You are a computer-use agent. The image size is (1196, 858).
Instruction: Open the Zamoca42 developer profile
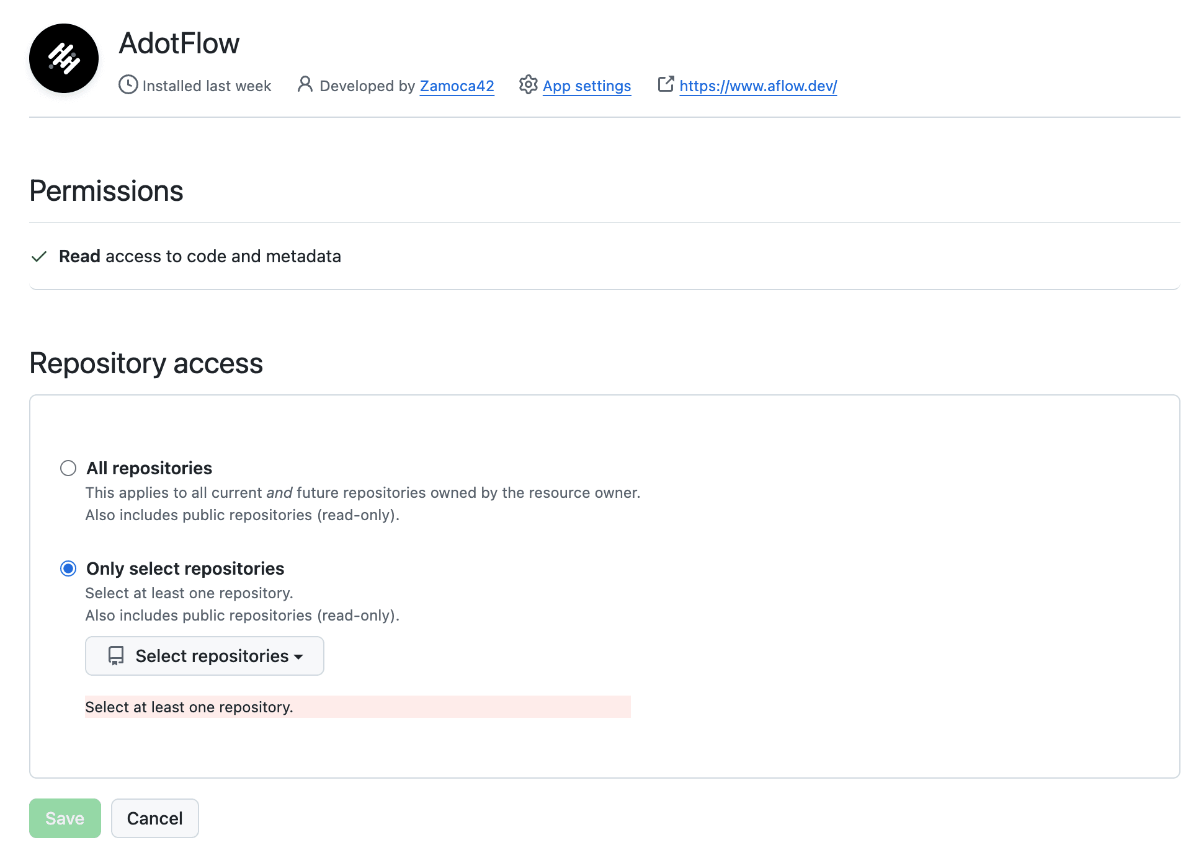coord(457,86)
